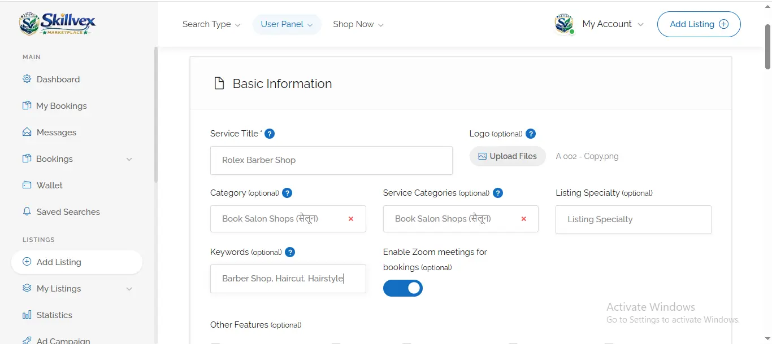Click into the Service Title text field
Image resolution: width=772 pixels, height=344 pixels.
(331, 160)
